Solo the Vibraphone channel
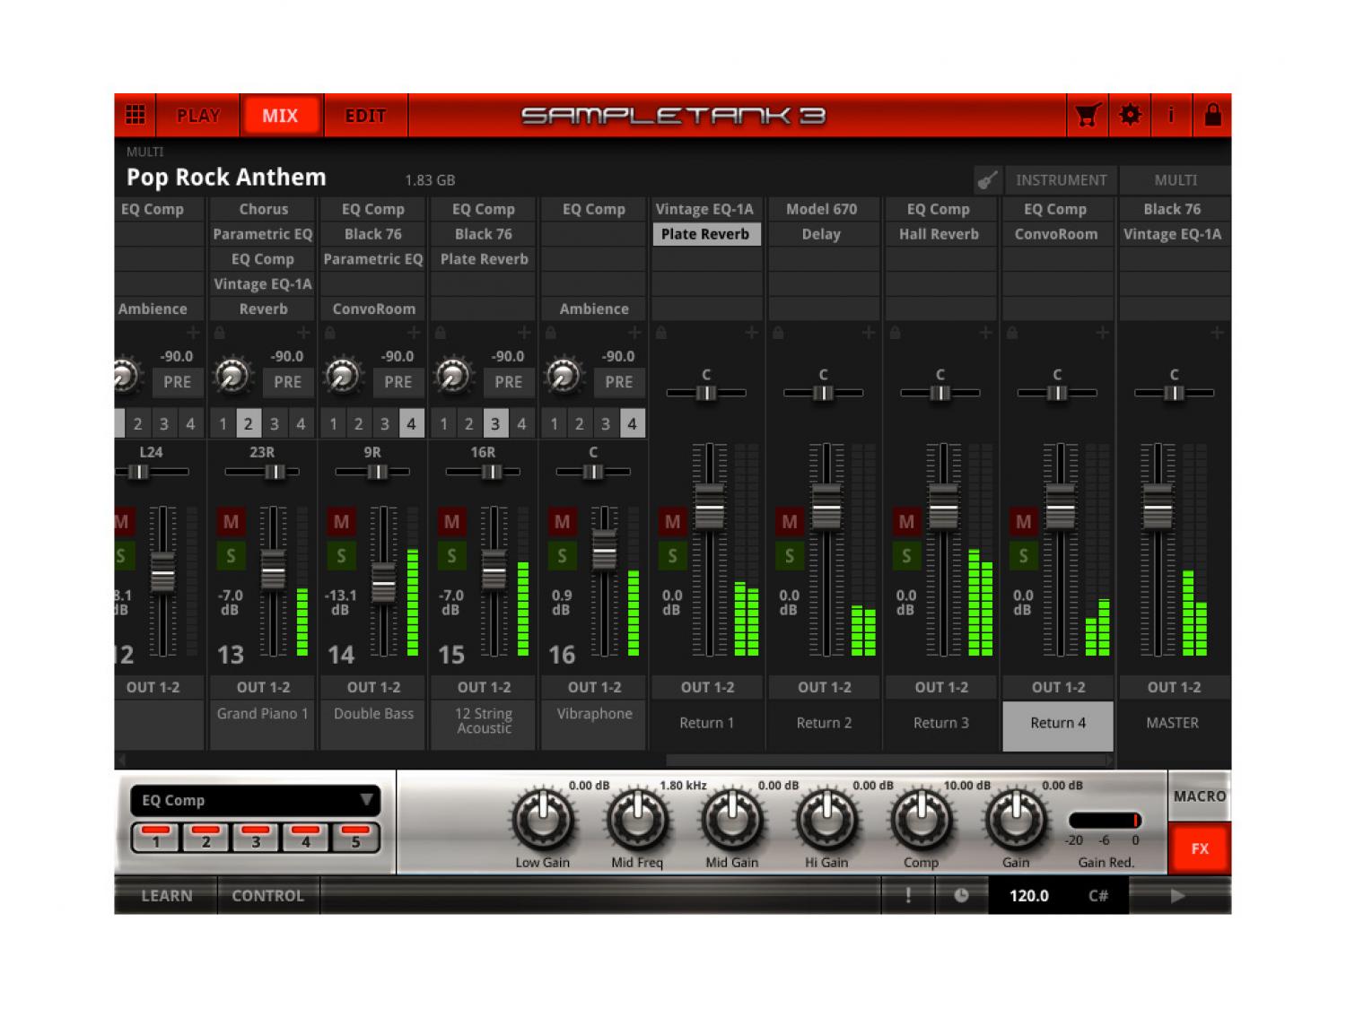Image resolution: width=1346 pixels, height=1009 pixels. pos(562,556)
